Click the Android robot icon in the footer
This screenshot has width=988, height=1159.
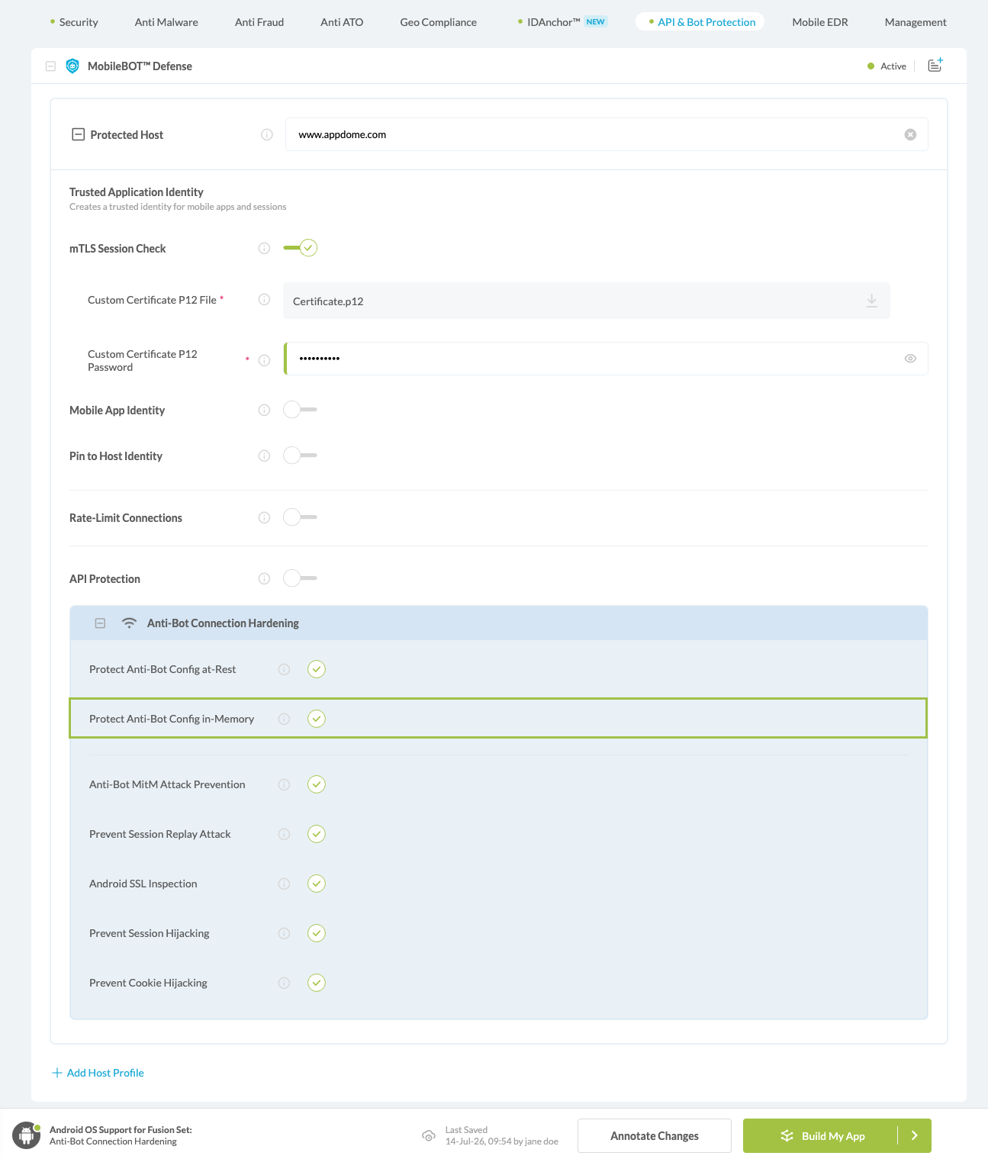click(27, 1135)
